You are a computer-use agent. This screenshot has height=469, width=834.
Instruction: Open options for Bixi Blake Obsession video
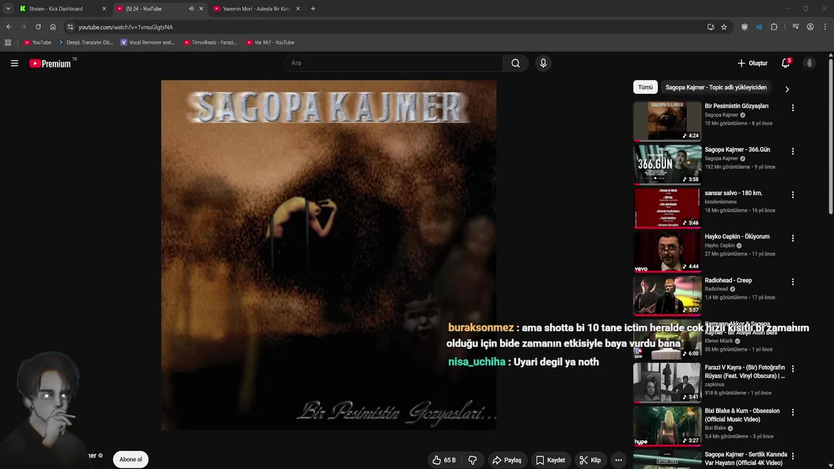pyautogui.click(x=792, y=412)
